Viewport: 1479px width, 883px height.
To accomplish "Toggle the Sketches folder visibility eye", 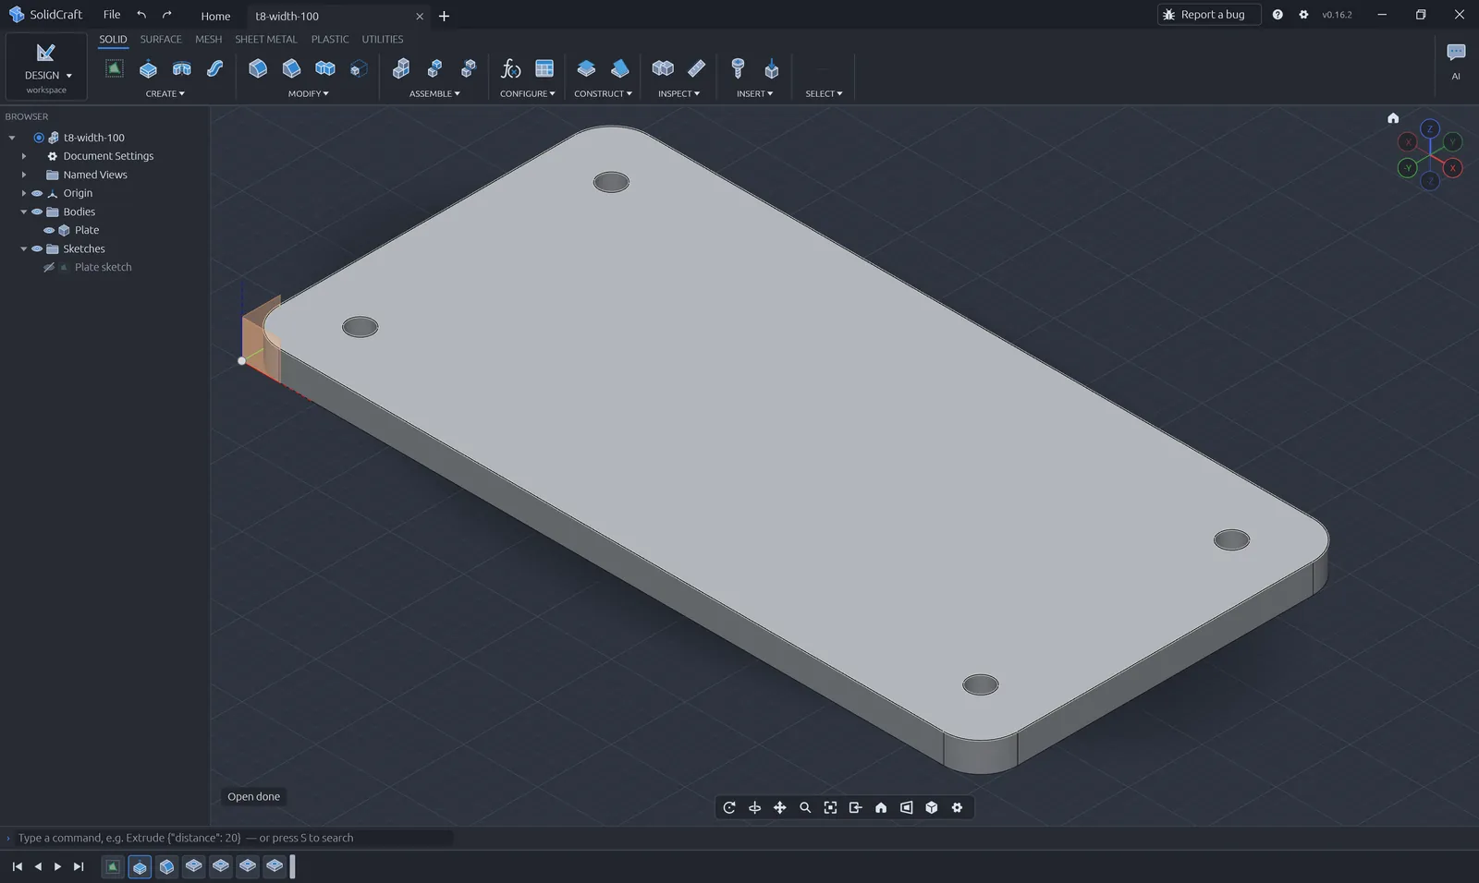I will click(x=37, y=248).
